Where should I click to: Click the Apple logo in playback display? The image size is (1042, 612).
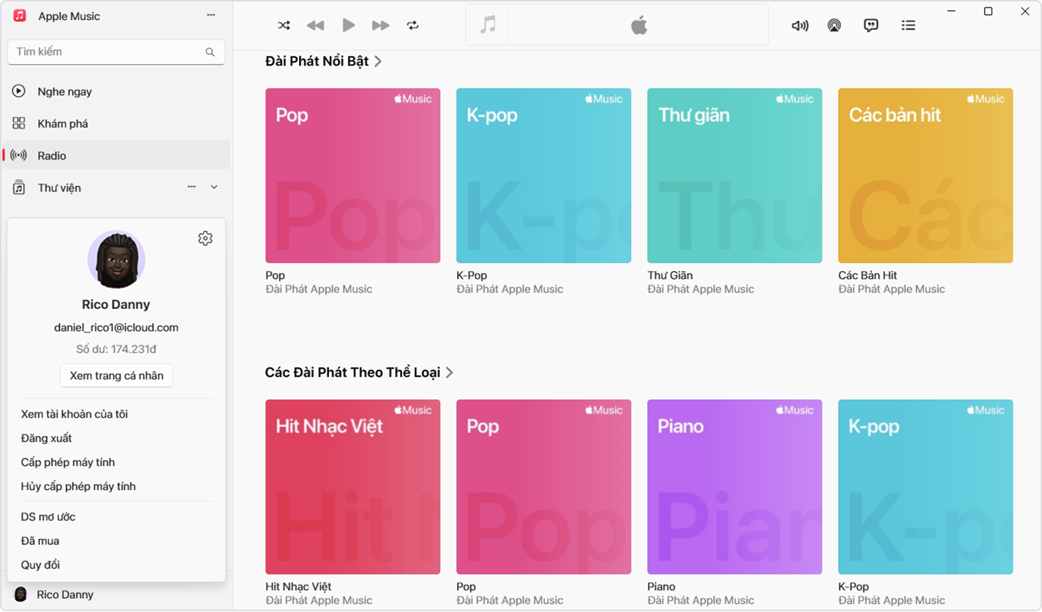pos(639,25)
